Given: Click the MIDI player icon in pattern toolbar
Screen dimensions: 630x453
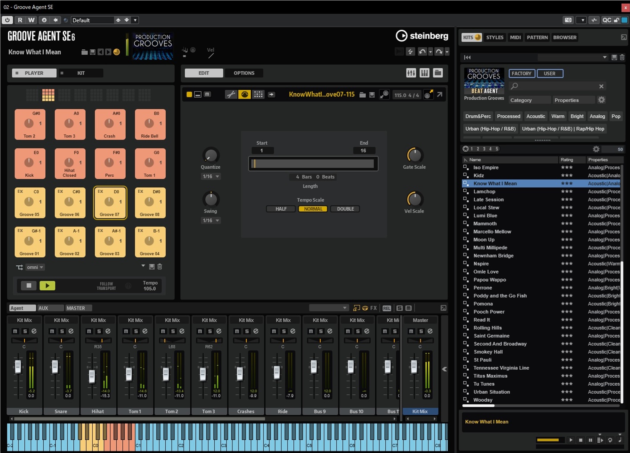Looking at the screenshot, I should pyautogui.click(x=244, y=94).
